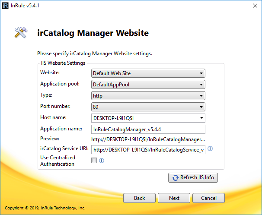This screenshot has width=262, height=215.
Task: Click the hammer and wrench tools icon
Action: [21, 32]
